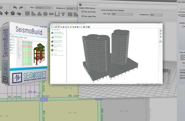
Task: Insert the inverted T-shaped section
Action: pos(39,14)
